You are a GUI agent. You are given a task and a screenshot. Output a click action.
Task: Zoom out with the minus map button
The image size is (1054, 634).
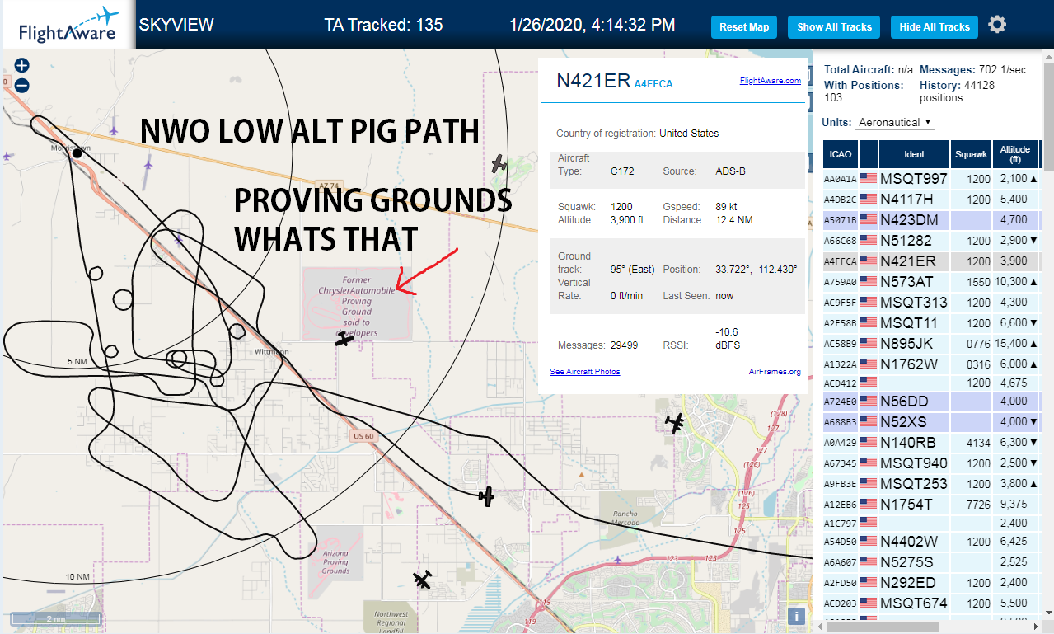tap(22, 85)
